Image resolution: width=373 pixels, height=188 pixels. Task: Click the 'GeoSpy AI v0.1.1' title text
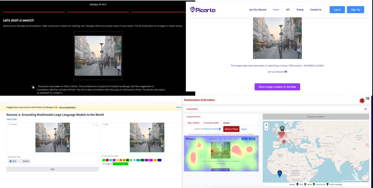(98, 5)
